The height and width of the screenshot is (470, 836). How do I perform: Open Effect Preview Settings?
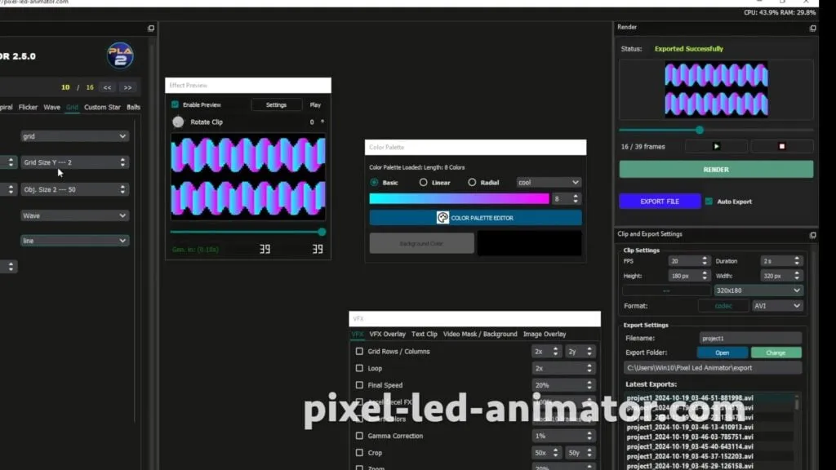(276, 105)
